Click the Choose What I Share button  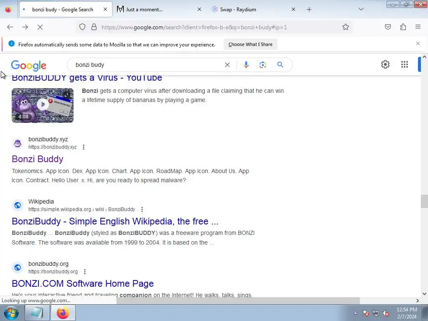pos(250,44)
